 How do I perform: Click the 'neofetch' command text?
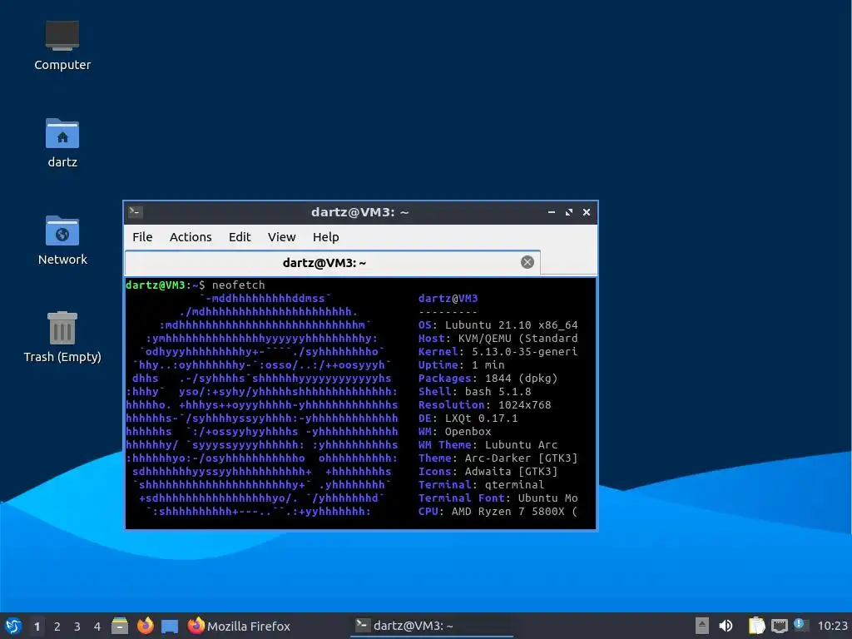point(239,285)
